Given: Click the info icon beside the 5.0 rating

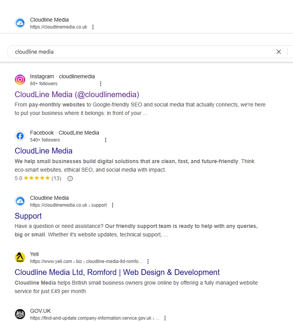Looking at the screenshot, I should click(70, 179).
